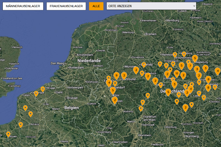Click the 5 cluster just above Köln

point(113,90)
